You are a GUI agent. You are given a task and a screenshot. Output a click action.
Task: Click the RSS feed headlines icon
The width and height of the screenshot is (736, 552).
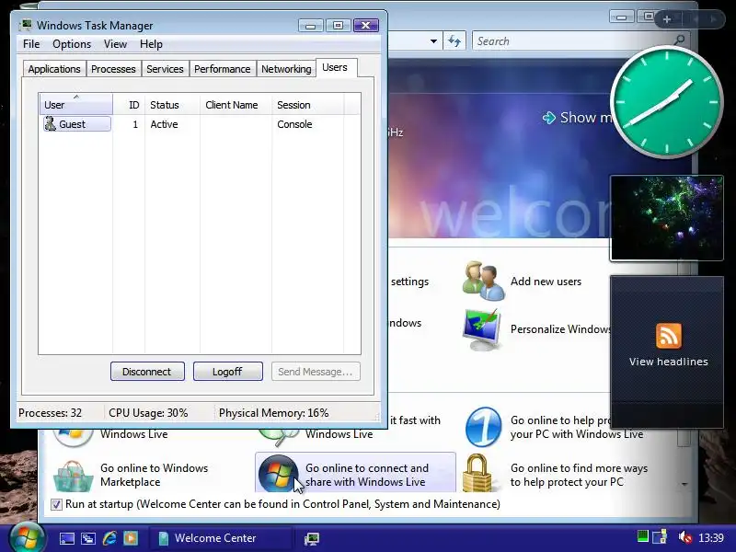coord(669,336)
